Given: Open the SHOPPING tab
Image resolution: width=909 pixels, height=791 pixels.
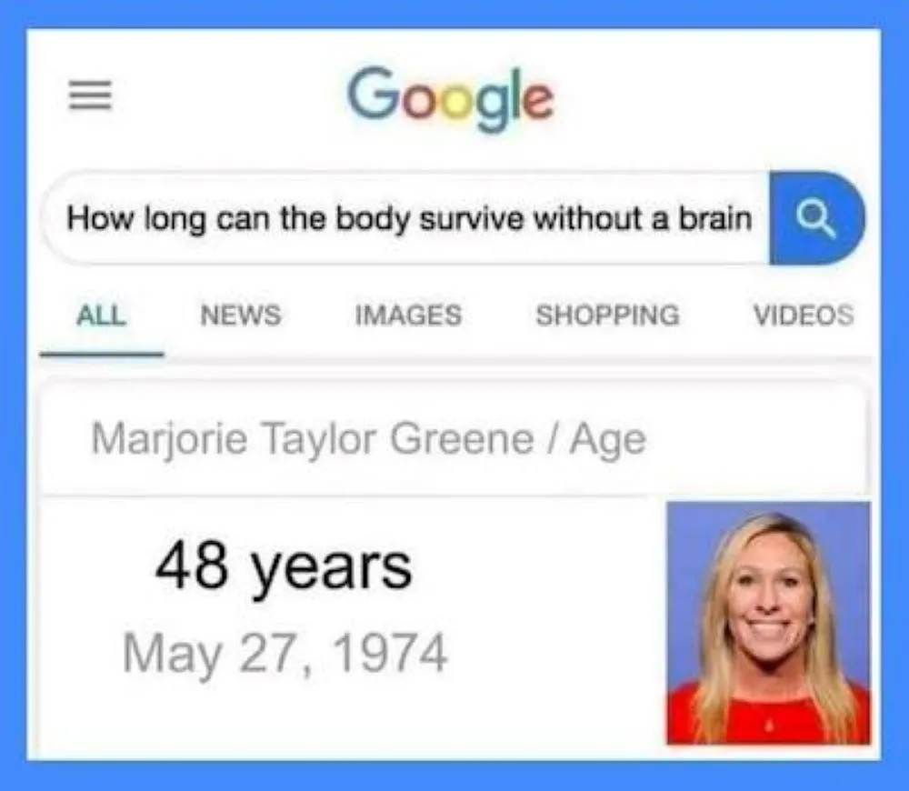Looking at the screenshot, I should click(607, 315).
